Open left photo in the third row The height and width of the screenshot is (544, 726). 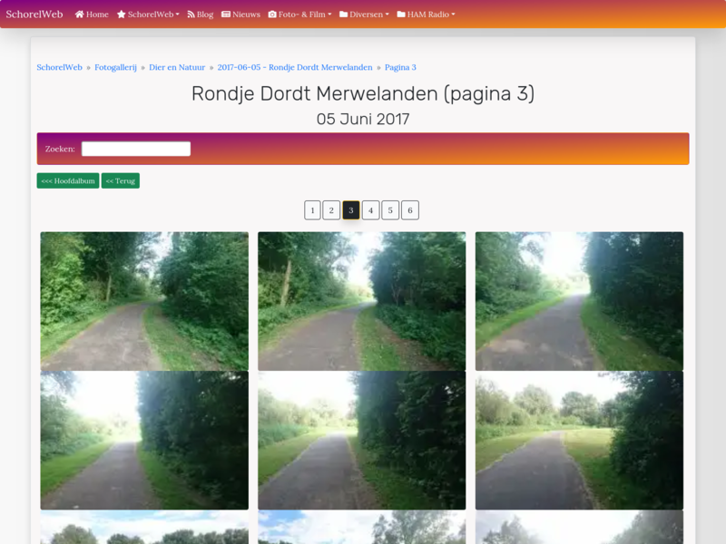click(144, 528)
